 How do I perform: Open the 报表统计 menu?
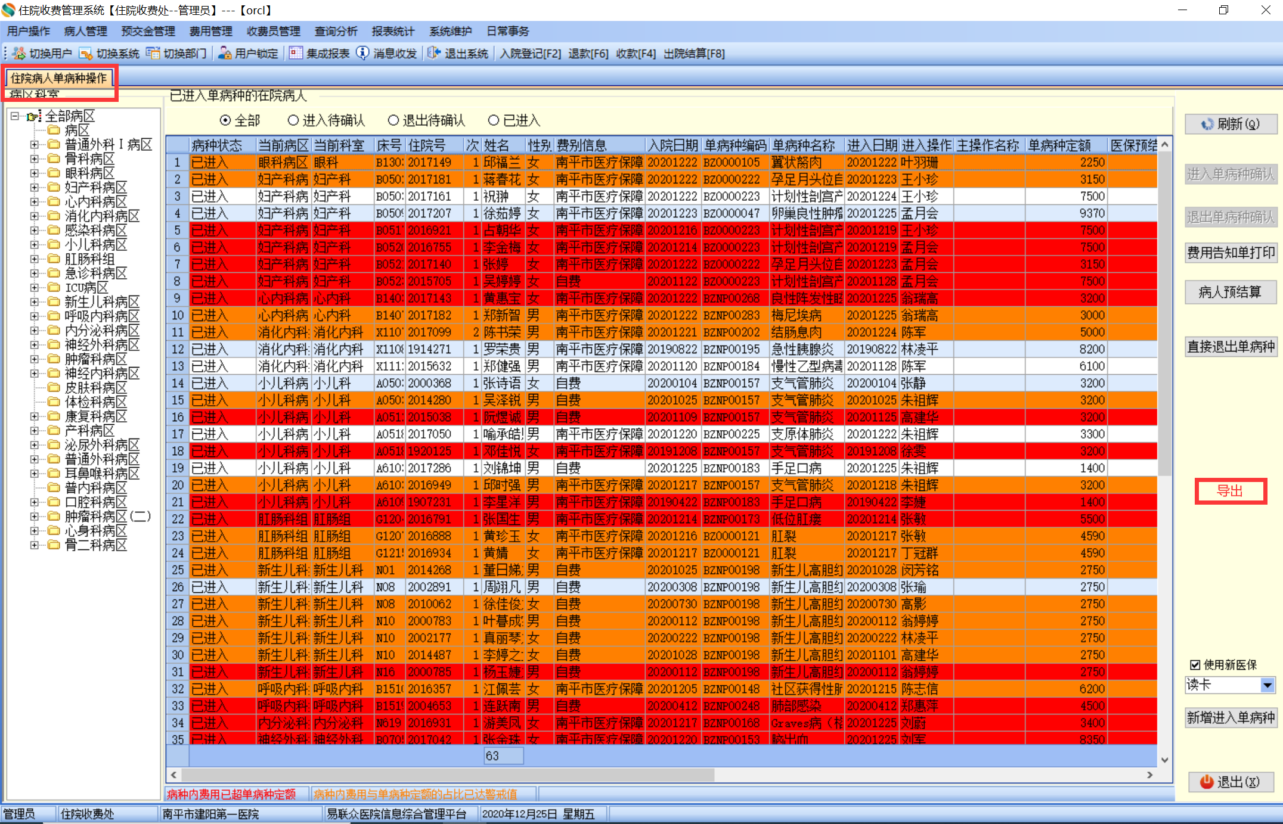(x=392, y=31)
